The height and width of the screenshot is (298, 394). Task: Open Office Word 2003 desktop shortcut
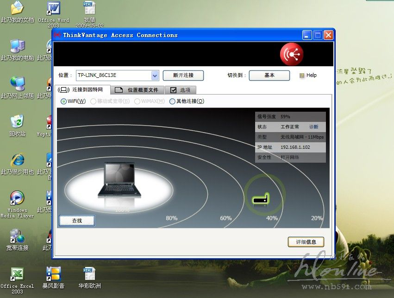click(x=53, y=8)
